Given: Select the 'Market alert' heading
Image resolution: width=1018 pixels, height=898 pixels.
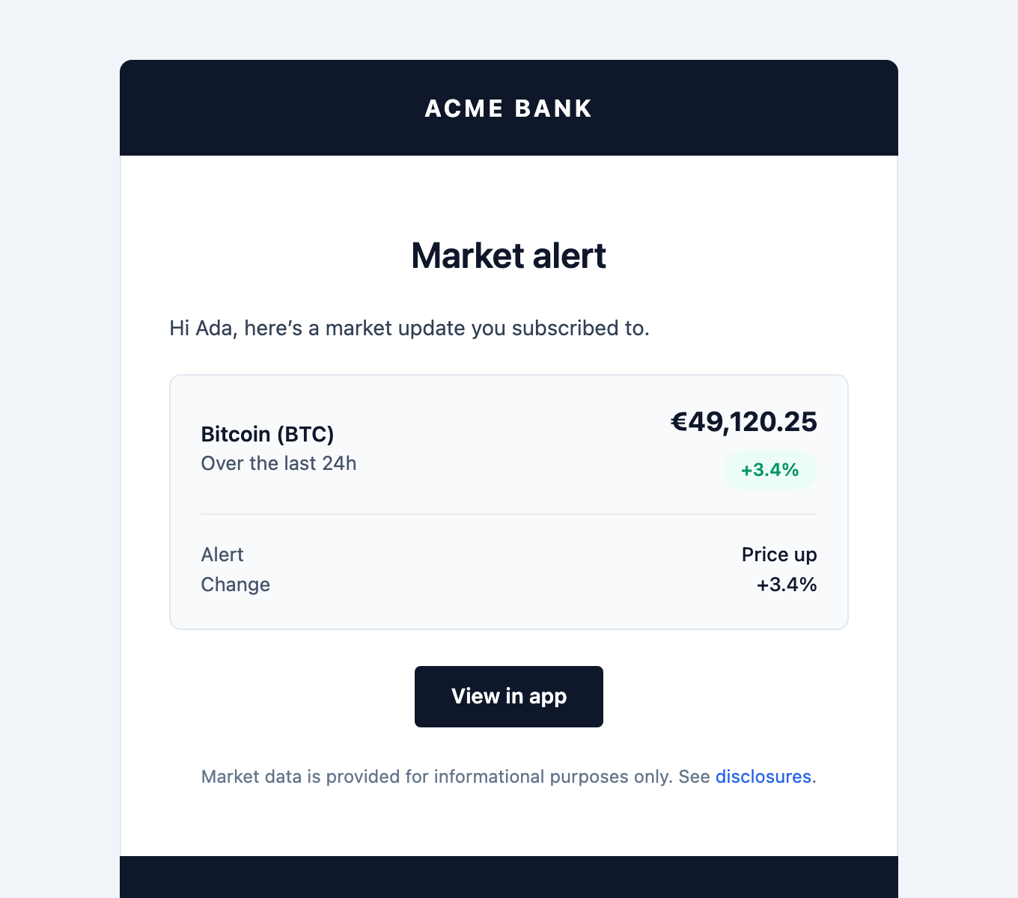Looking at the screenshot, I should [508, 256].
